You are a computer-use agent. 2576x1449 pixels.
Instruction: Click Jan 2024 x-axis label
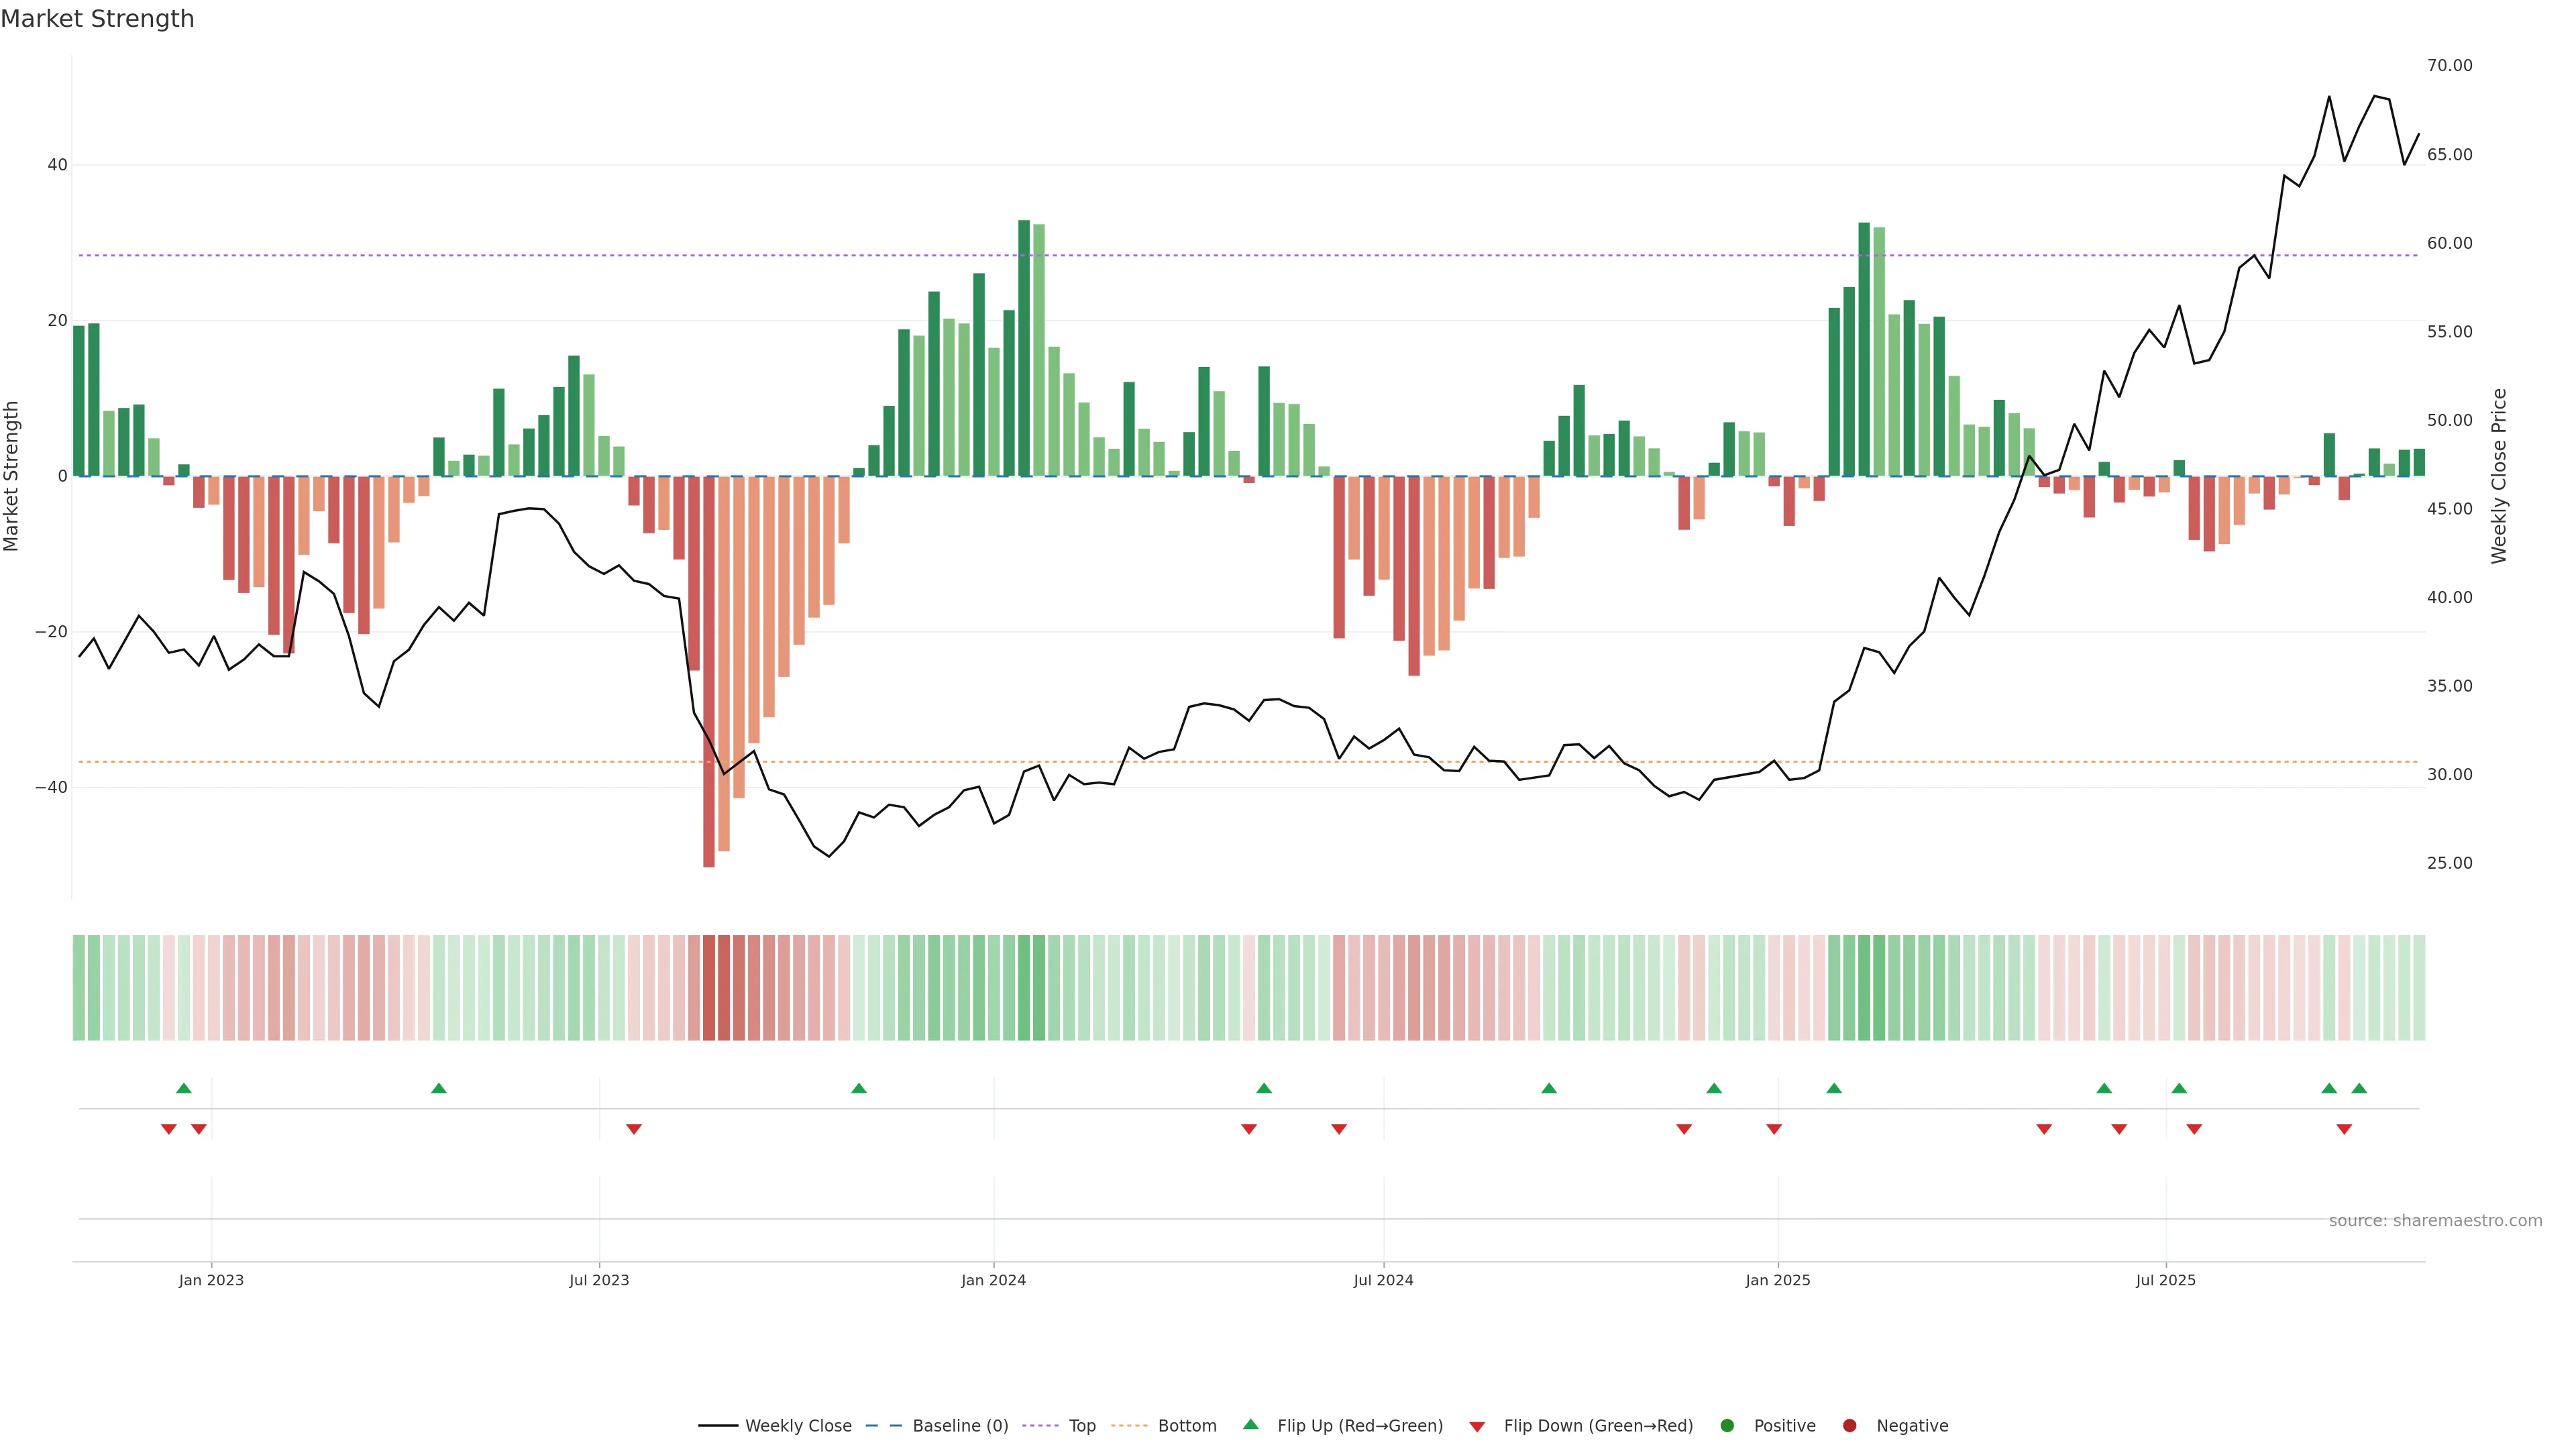993,1280
